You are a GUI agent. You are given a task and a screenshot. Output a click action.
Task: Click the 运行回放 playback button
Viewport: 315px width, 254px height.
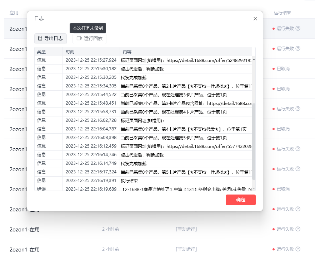(89, 38)
